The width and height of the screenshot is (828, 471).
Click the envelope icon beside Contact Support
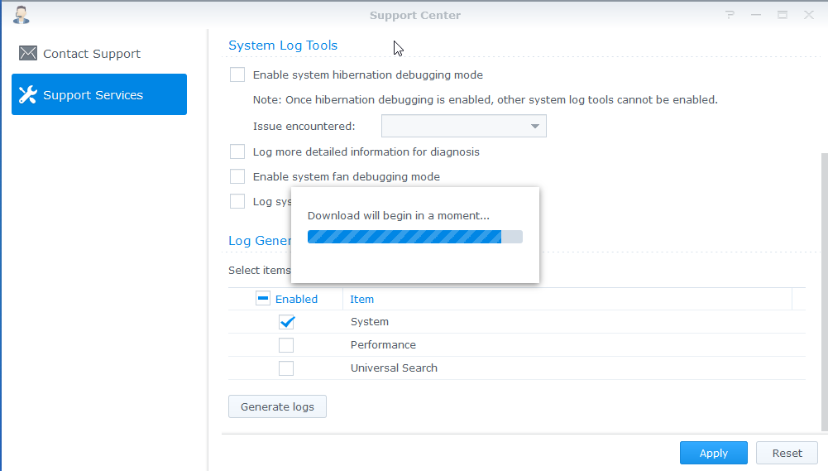[x=28, y=54]
